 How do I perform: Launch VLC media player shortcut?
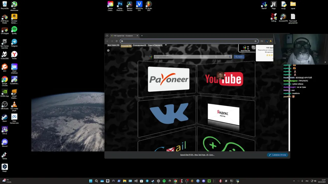(x=14, y=106)
